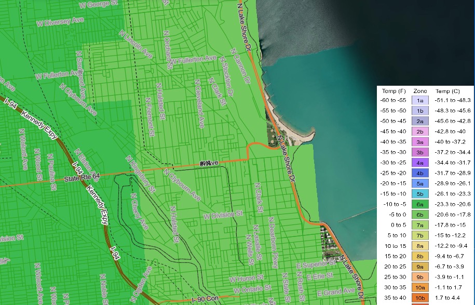Click the 9b zone swatch
The width and height of the screenshot is (475, 305).
coord(420,277)
